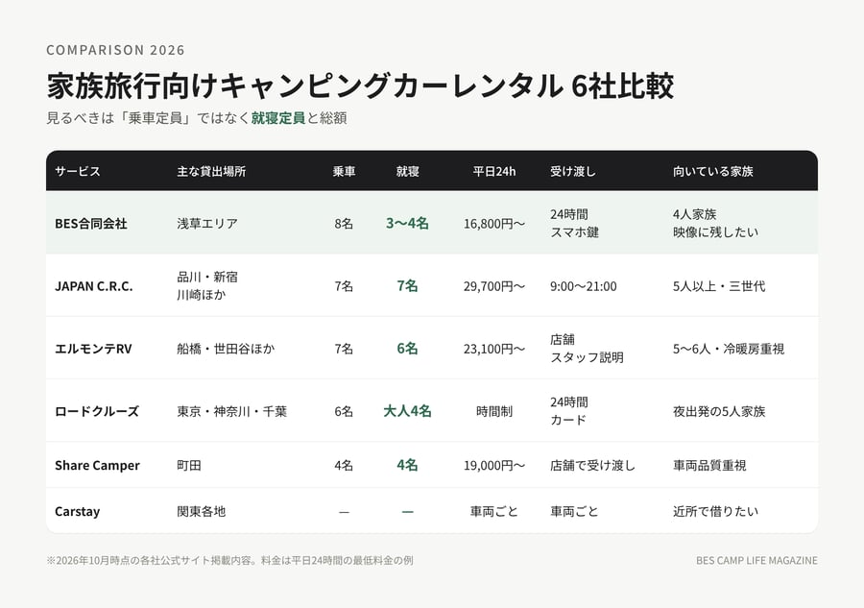Viewport: 864px width, 608px height.
Task: Select the 'Share Camper' service name
Action: pyautogui.click(x=97, y=465)
